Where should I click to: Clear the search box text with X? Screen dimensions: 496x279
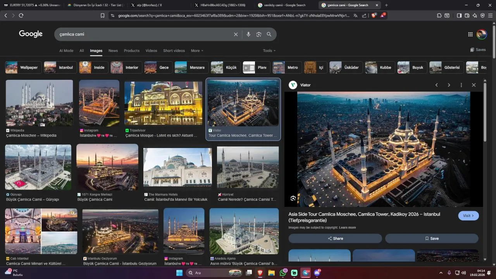(x=236, y=34)
